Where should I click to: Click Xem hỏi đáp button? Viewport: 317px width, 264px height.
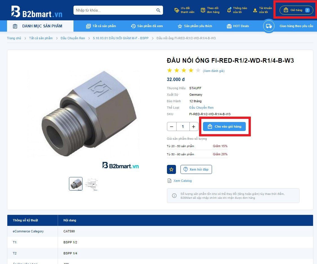pos(196,169)
